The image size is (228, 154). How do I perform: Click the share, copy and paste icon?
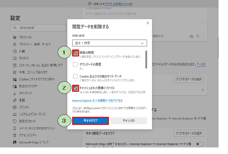15,72
